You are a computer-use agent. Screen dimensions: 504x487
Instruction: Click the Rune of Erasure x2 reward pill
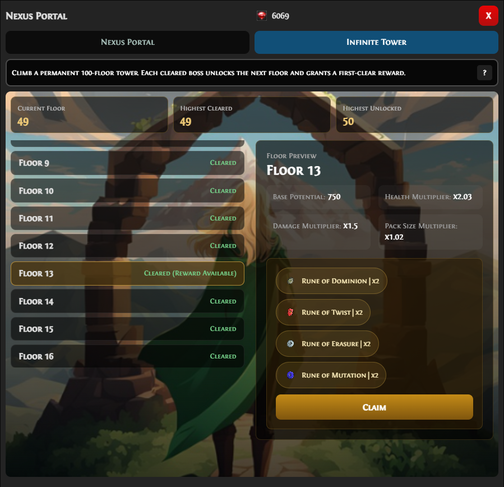[x=327, y=344]
